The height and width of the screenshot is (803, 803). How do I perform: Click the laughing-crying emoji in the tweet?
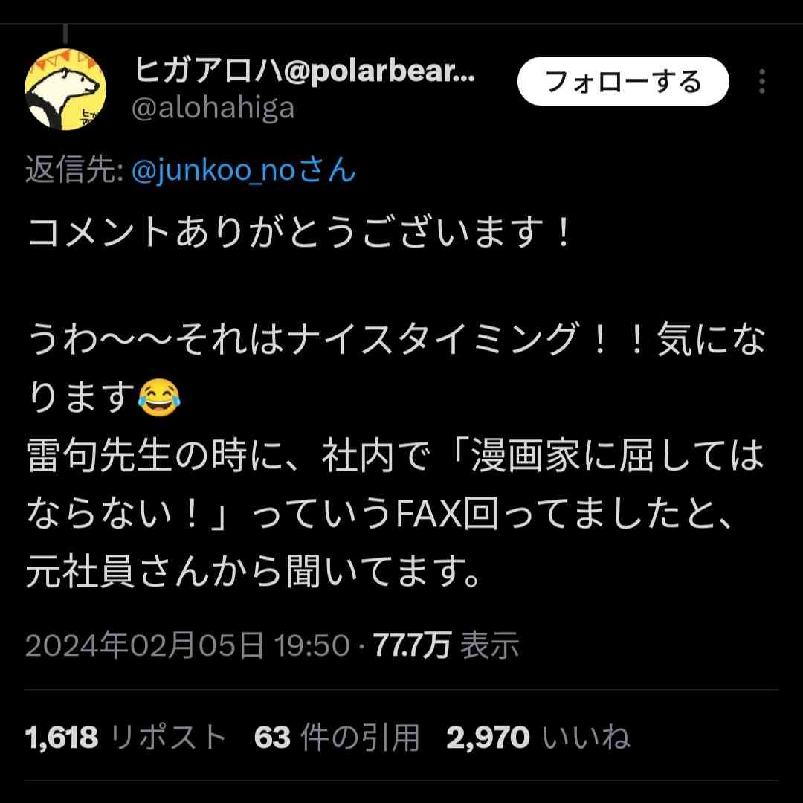coord(159,398)
